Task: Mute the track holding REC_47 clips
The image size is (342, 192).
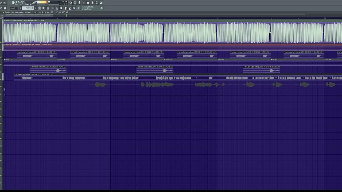Action: pos(1,72)
